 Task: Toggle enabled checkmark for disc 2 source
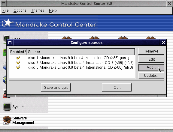(x=18, y=63)
